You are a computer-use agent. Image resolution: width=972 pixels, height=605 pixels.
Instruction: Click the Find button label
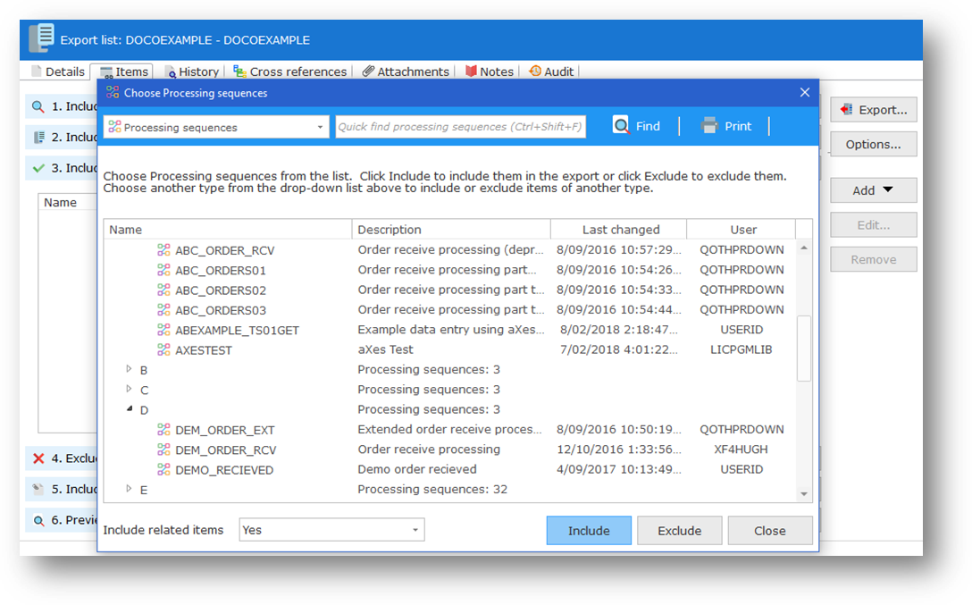pos(648,126)
